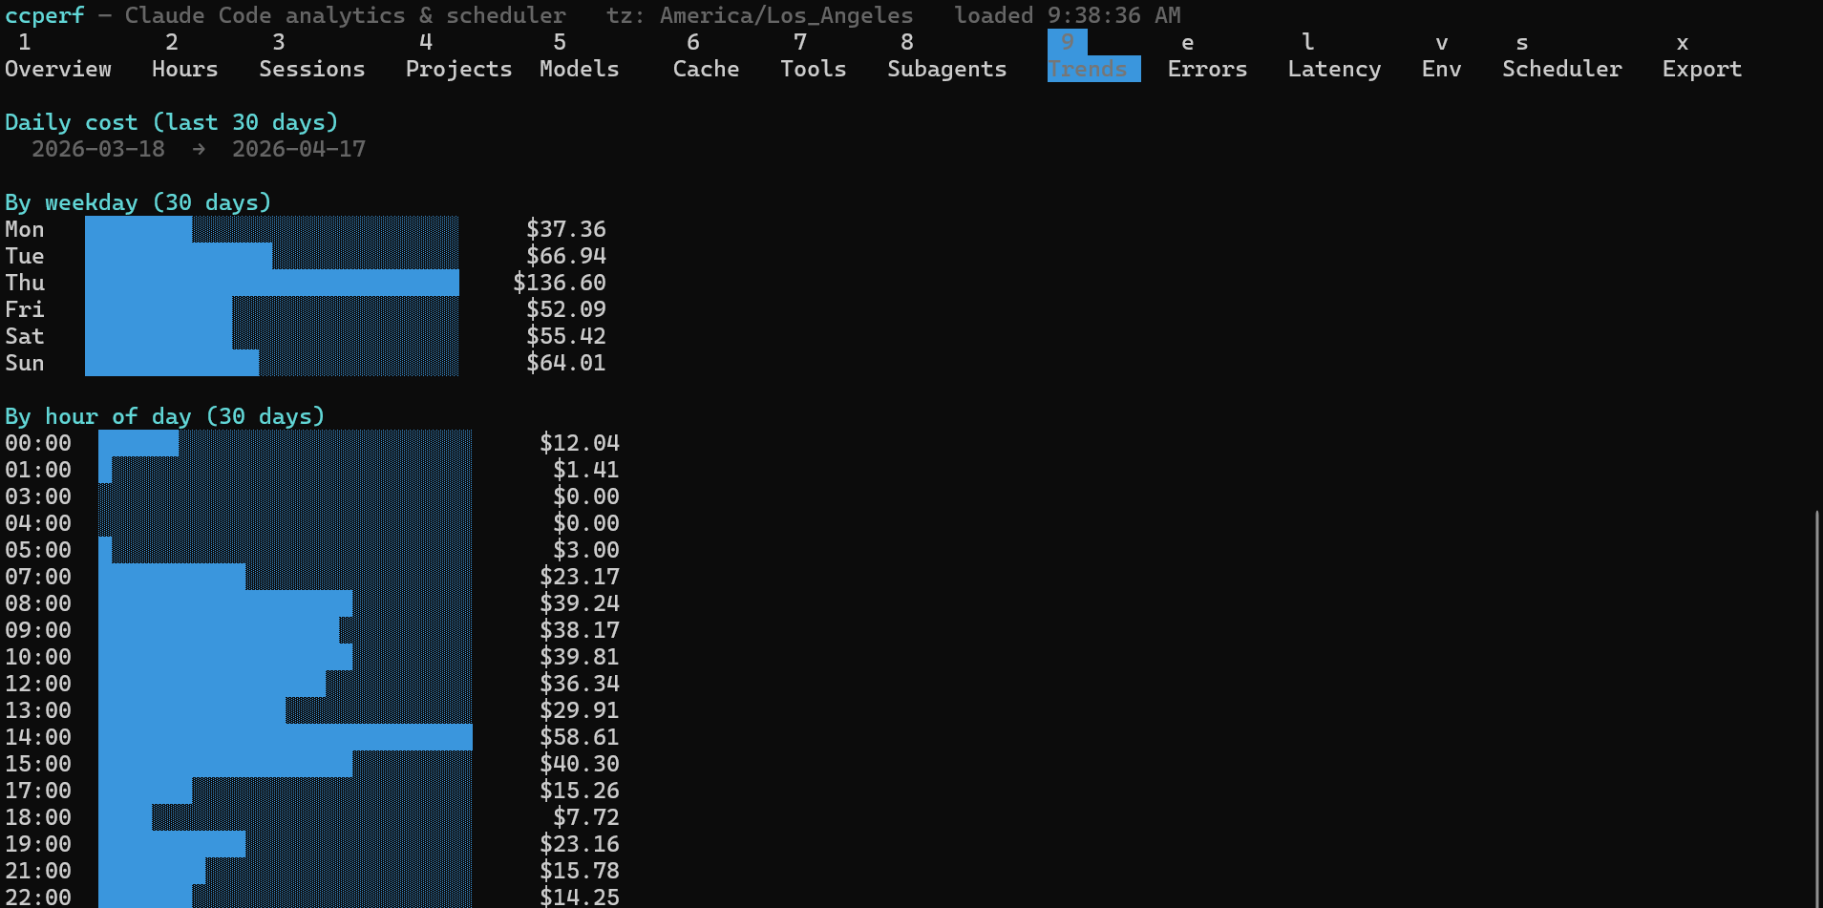Viewport: 1823px width, 908px height.
Task: Click the $64.01 Sunday cost
Action: pos(566,363)
